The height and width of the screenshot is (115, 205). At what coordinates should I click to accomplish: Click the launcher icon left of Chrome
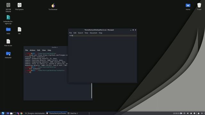[x=18, y=113]
